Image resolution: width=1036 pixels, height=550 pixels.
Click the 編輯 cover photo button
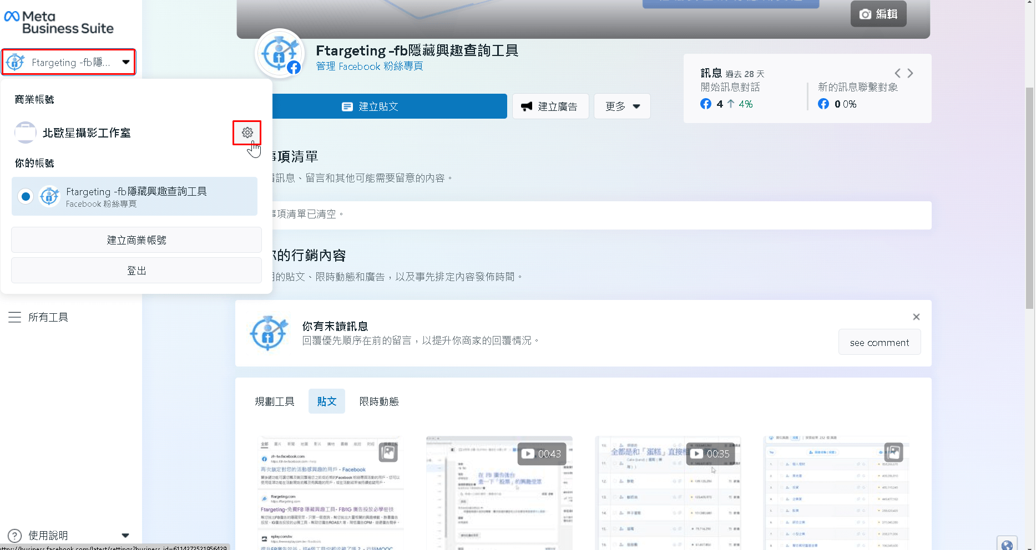878,14
